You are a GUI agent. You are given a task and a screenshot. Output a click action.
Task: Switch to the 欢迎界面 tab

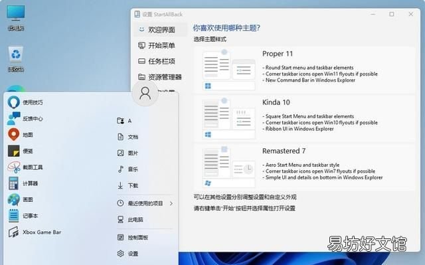tap(160, 29)
